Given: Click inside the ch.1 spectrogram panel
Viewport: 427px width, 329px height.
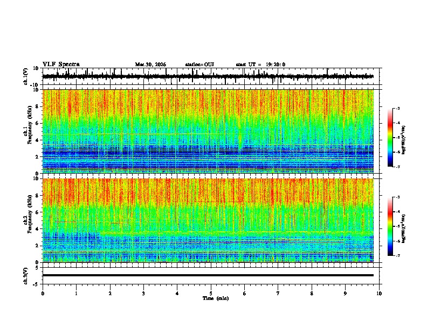Looking at the screenshot, I should (x=208, y=131).
